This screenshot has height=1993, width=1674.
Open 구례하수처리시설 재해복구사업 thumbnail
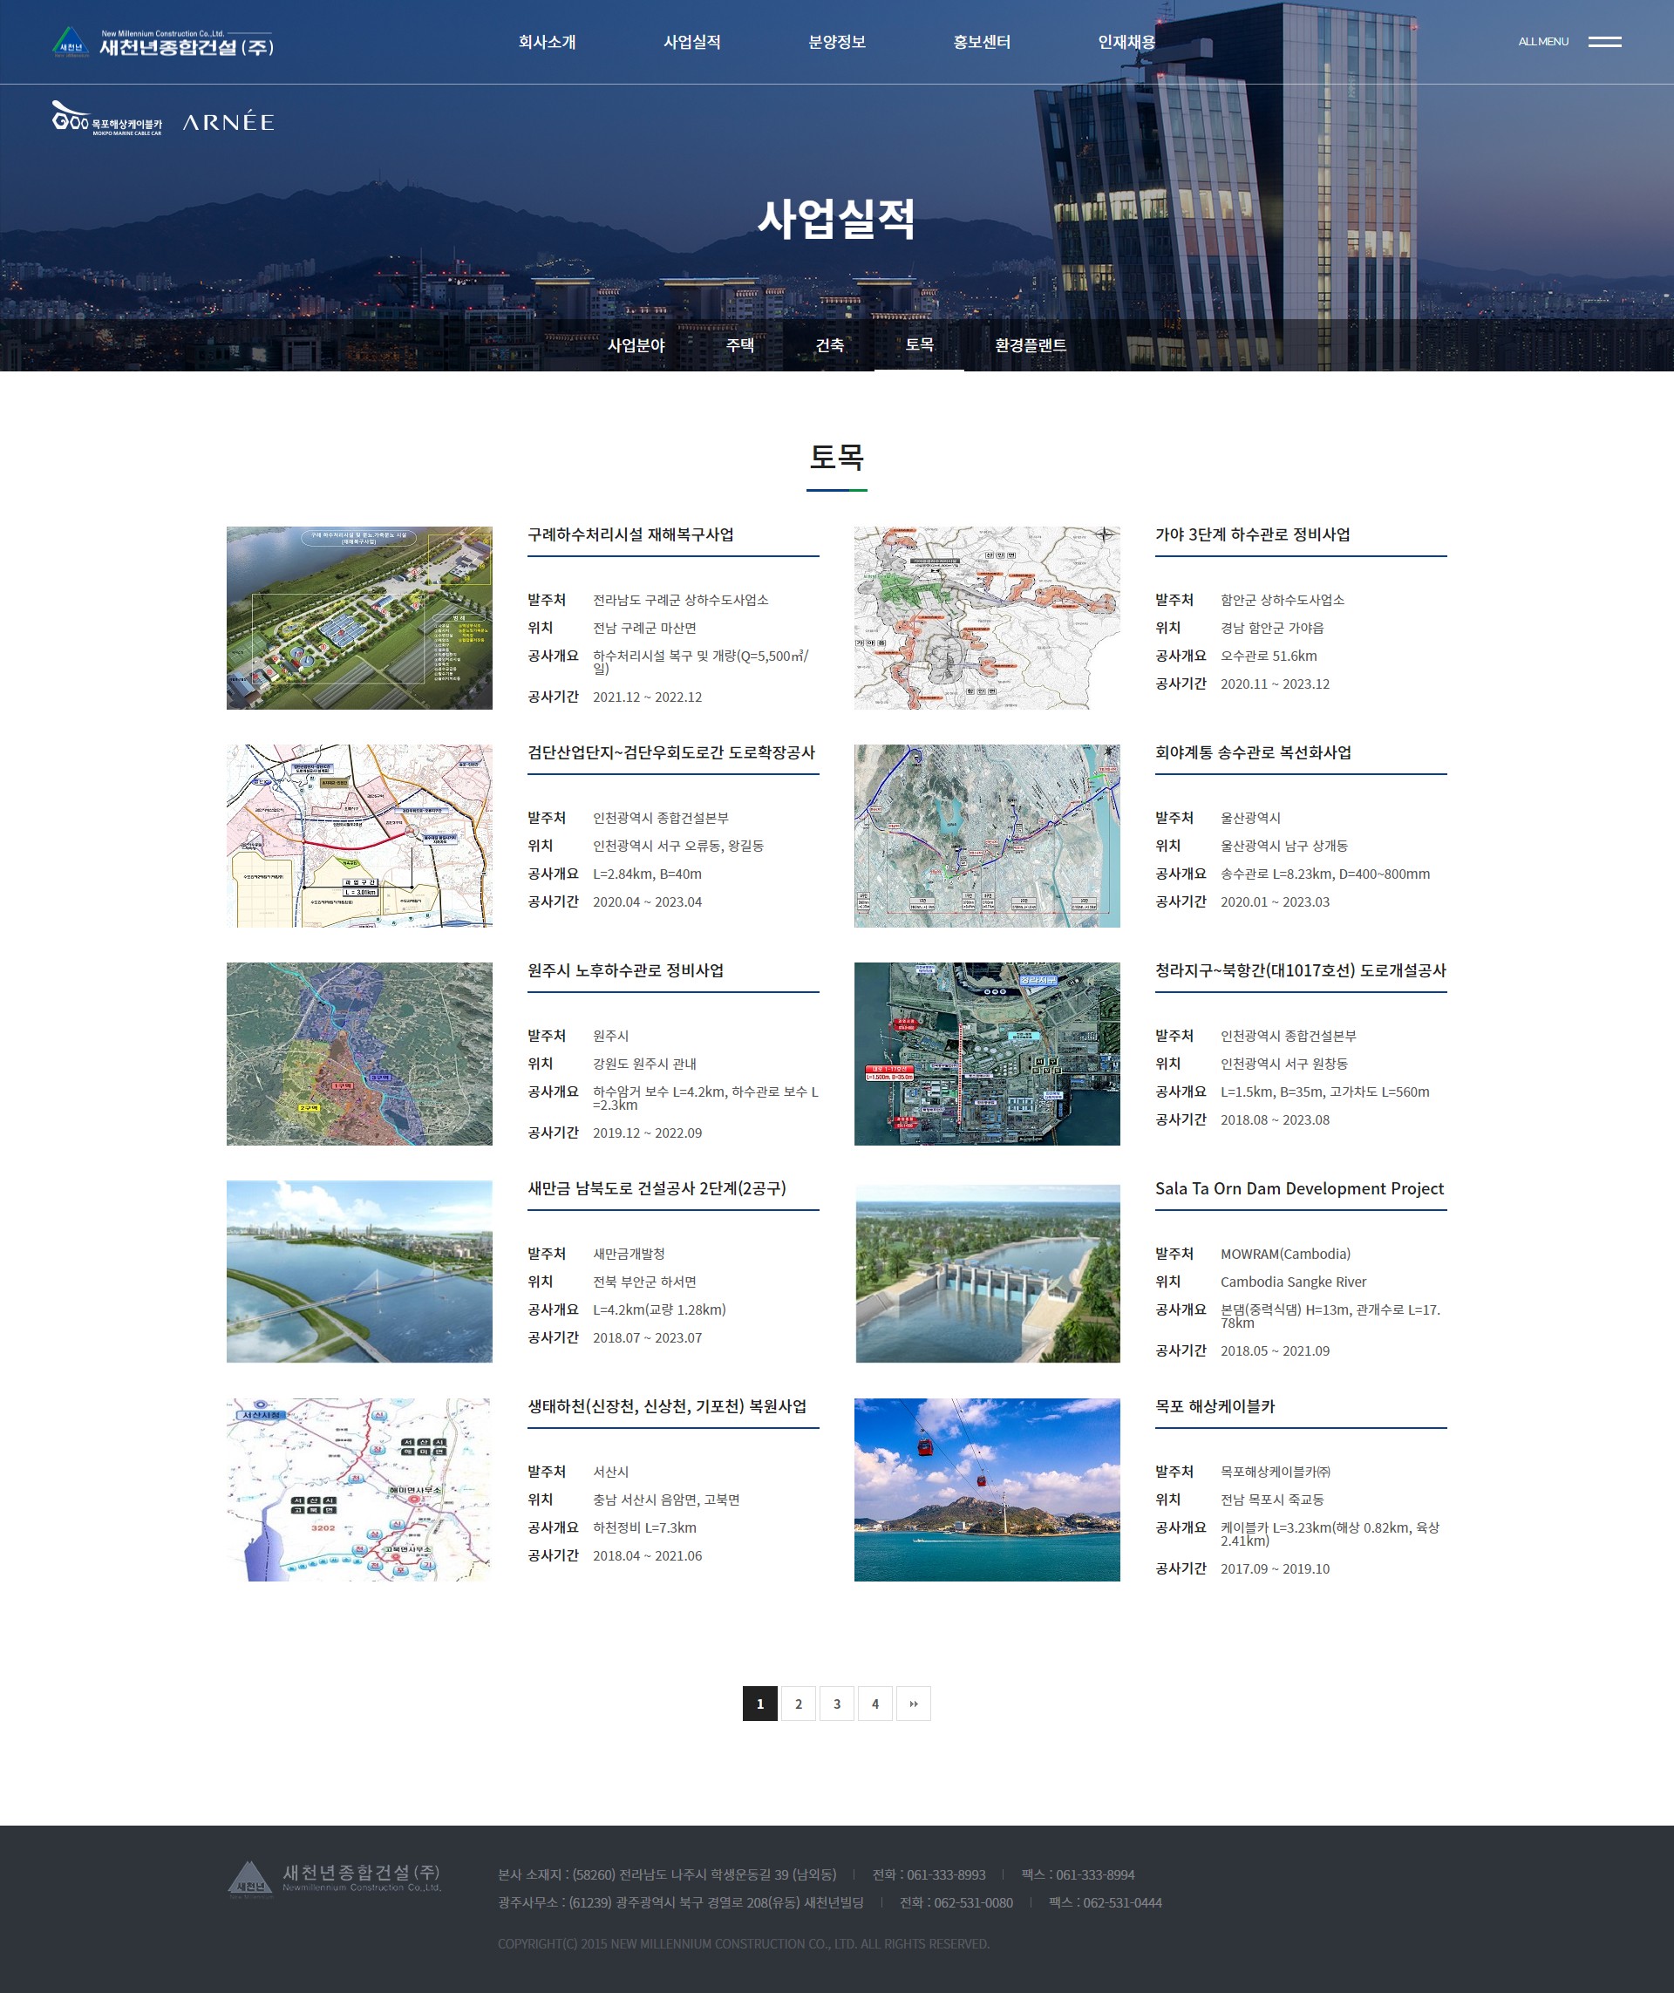pos(360,618)
